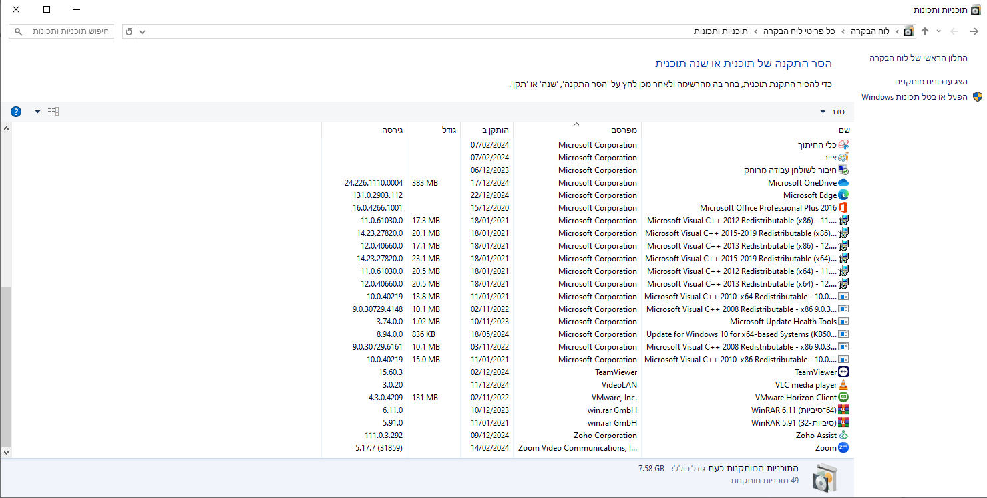Sort by the Installed On (הותקן ב) column
The height and width of the screenshot is (498, 987).
point(487,130)
